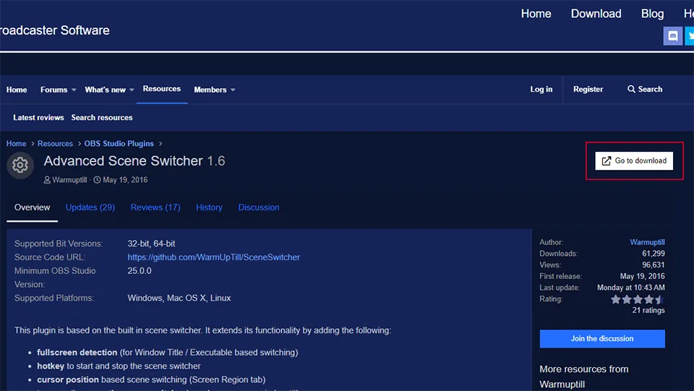Open the Discord icon link
This screenshot has height=391, width=694.
672,36
